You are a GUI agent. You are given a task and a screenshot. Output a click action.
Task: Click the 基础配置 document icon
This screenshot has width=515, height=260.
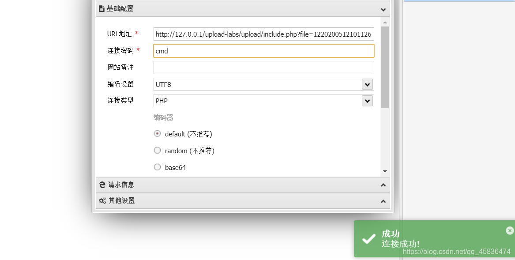pos(101,9)
